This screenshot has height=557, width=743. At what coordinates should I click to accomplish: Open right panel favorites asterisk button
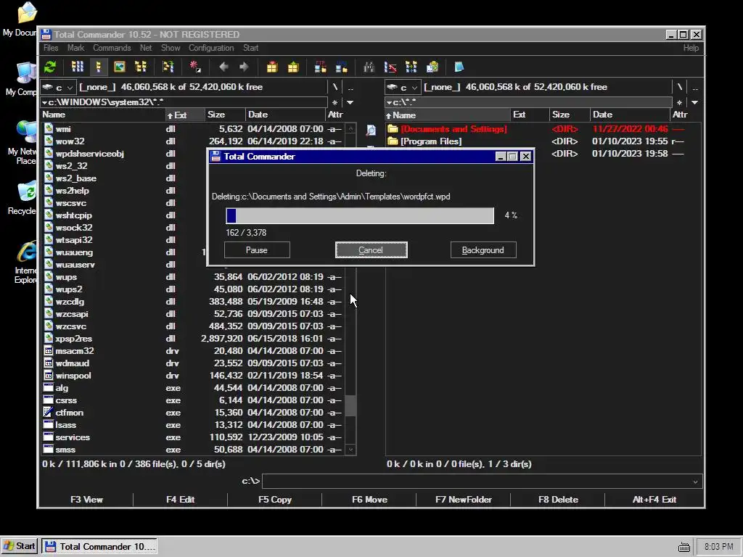pos(679,102)
